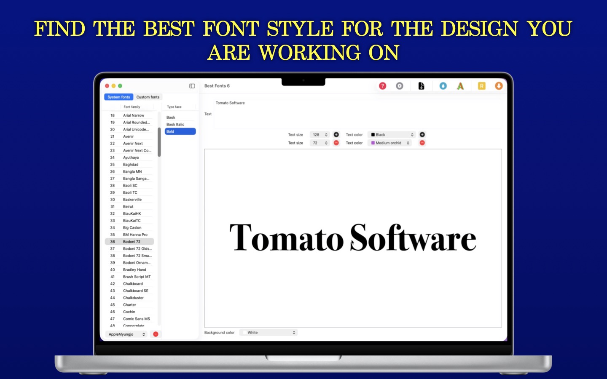Select the BM Hanna Pro font
This screenshot has height=379, width=607.
[129, 235]
